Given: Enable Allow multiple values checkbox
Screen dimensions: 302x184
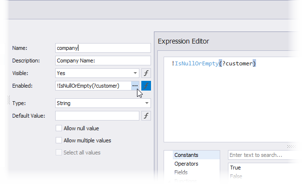Looking at the screenshot, I should coord(59,140).
